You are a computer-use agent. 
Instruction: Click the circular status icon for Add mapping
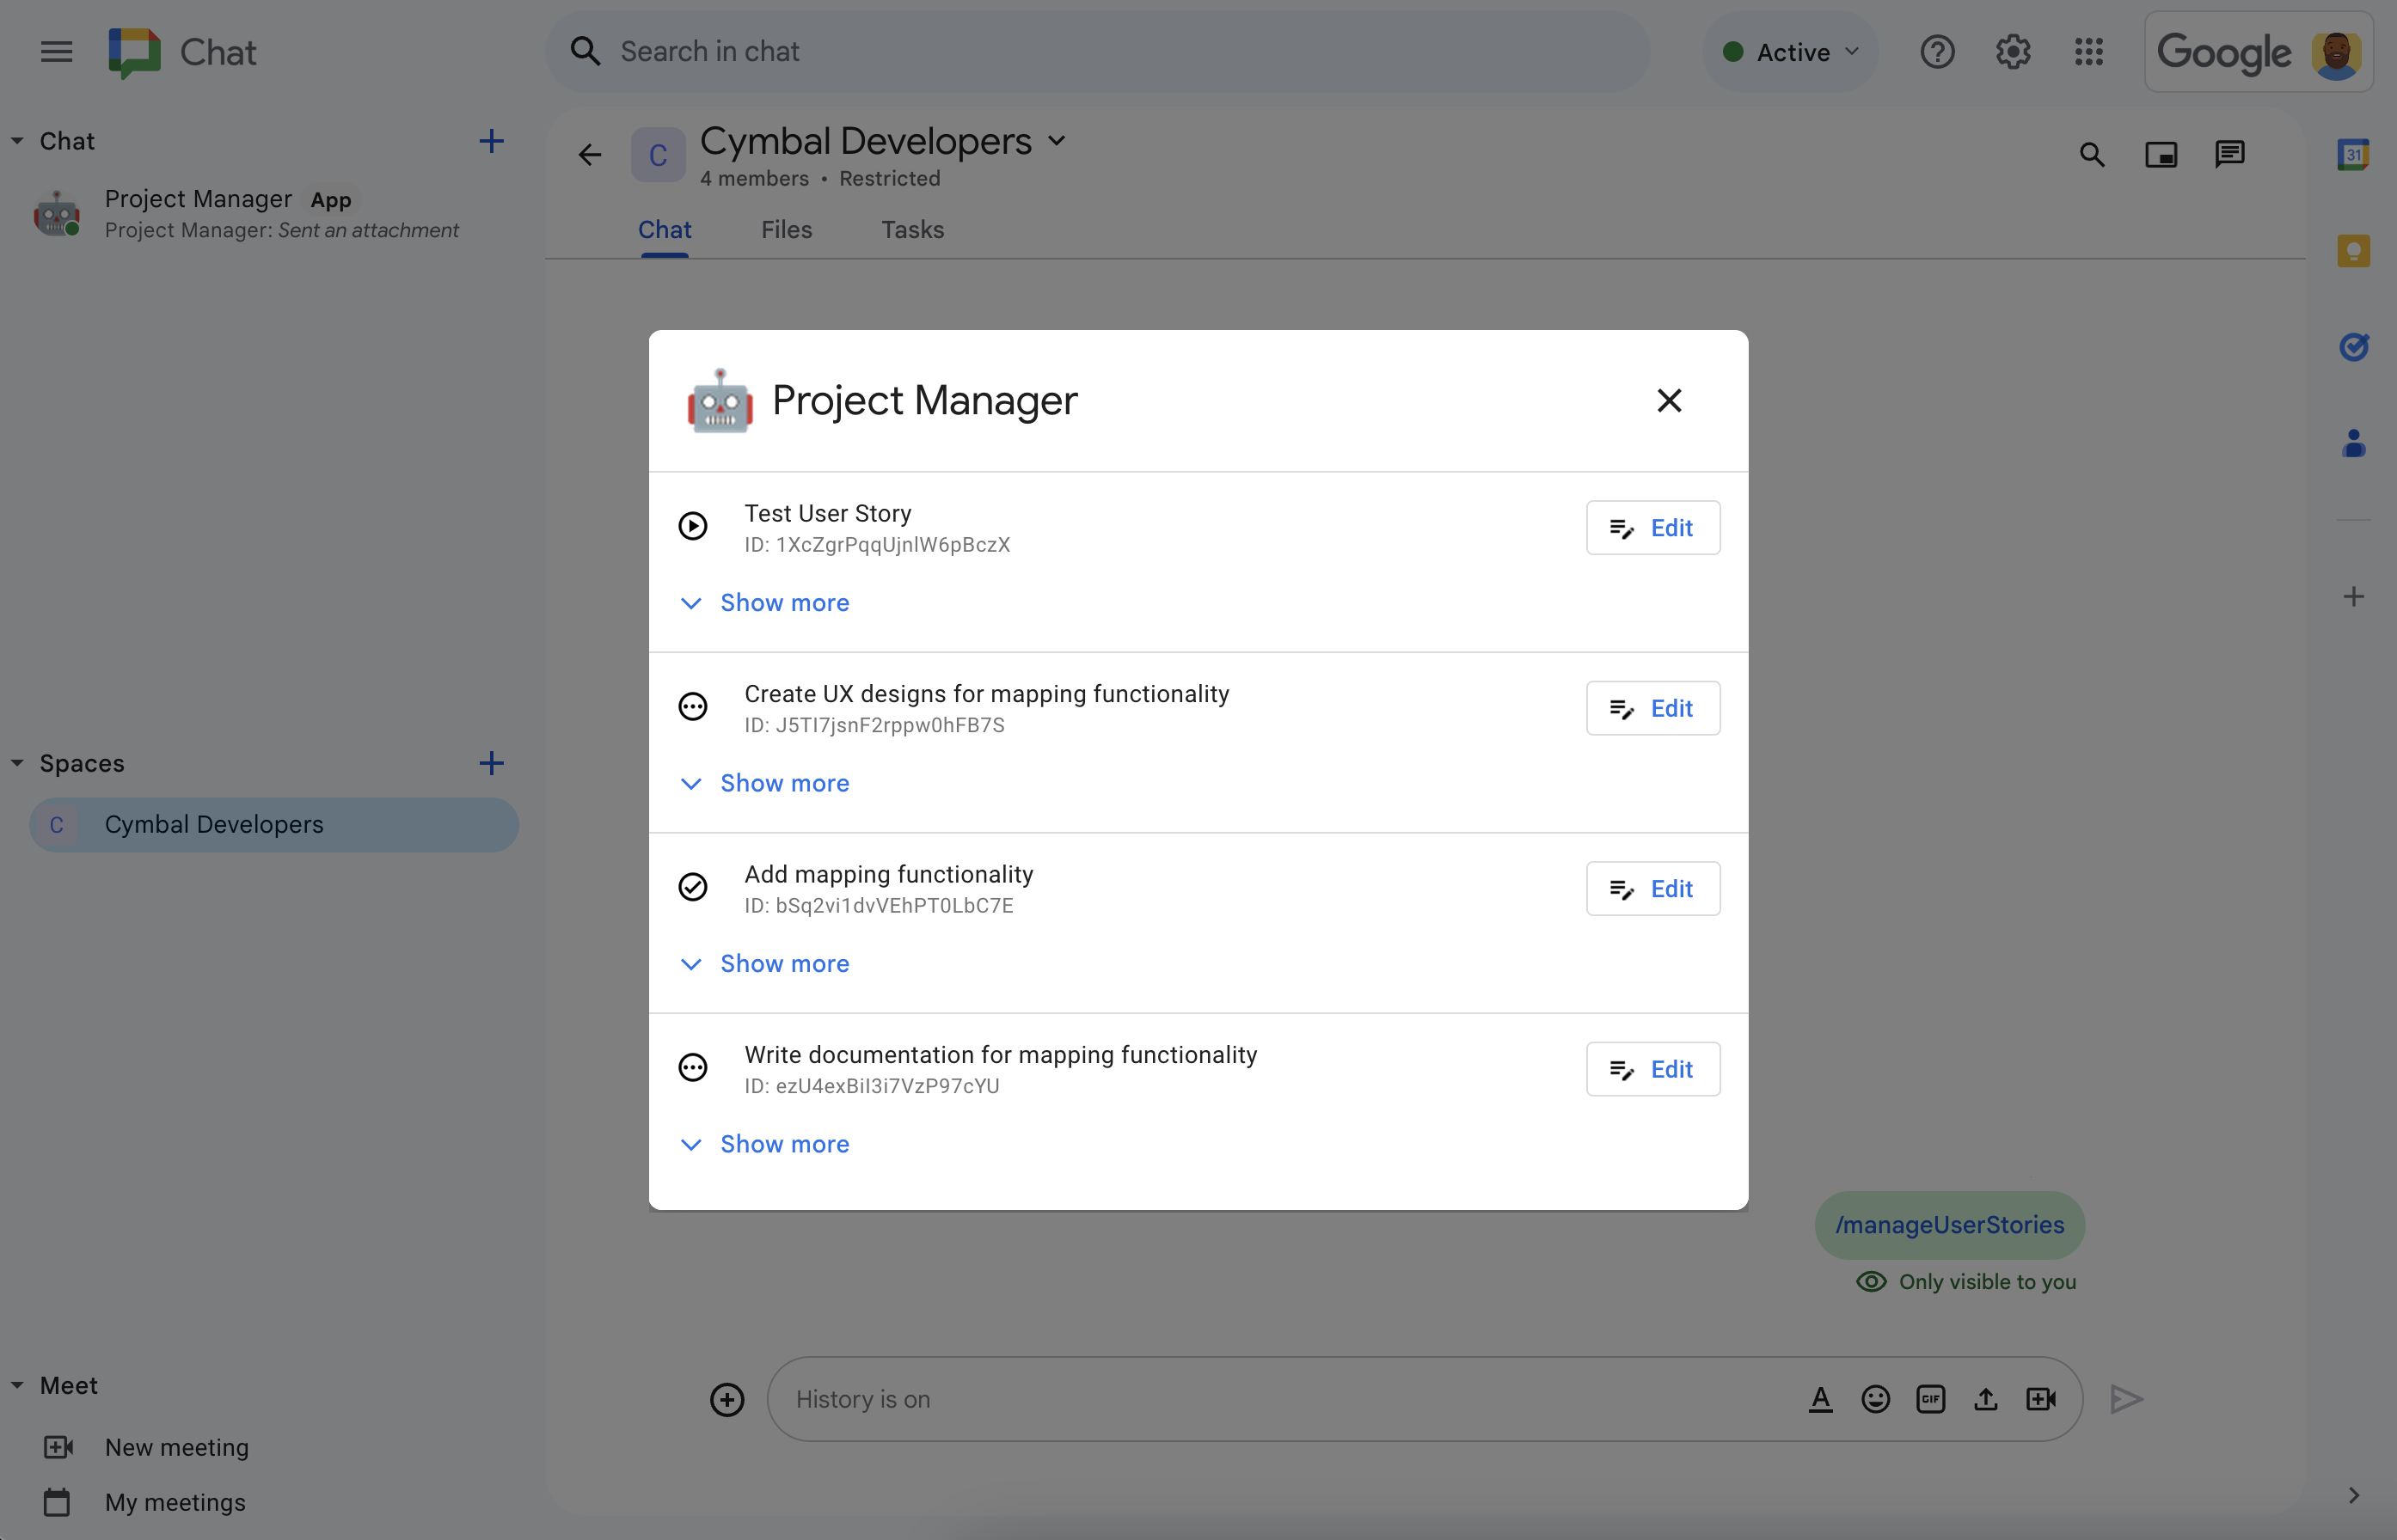coord(694,885)
